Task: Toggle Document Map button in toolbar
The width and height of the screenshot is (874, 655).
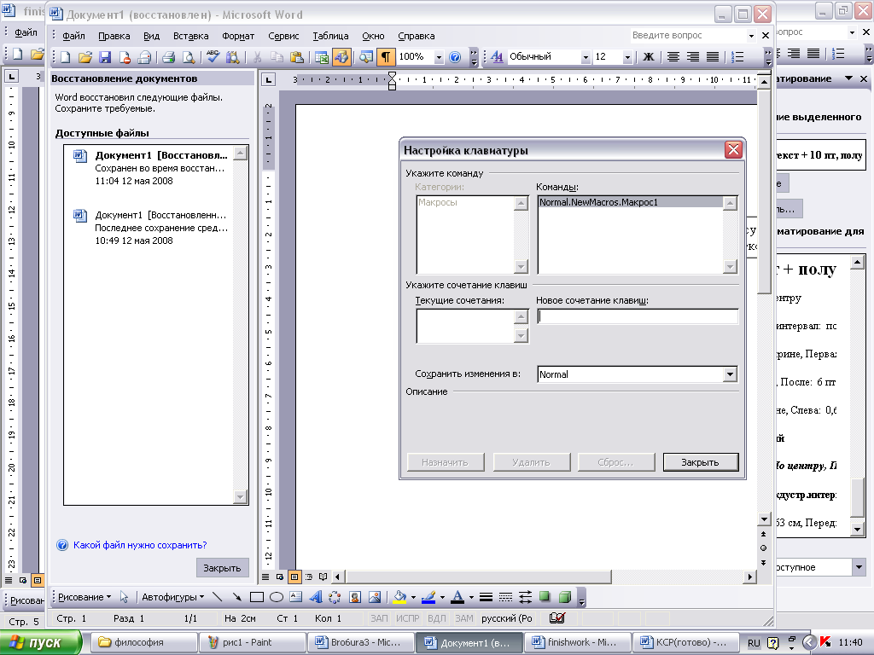Action: coord(365,57)
